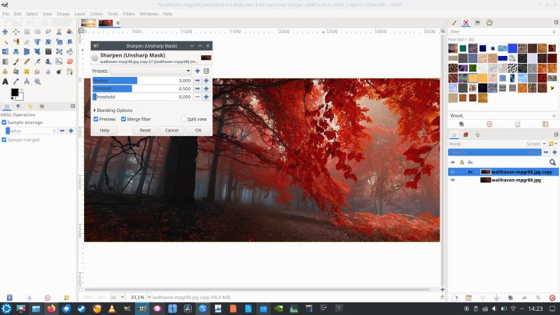Uncheck the Preview checkbox
The width and height of the screenshot is (560, 315).
(97, 119)
